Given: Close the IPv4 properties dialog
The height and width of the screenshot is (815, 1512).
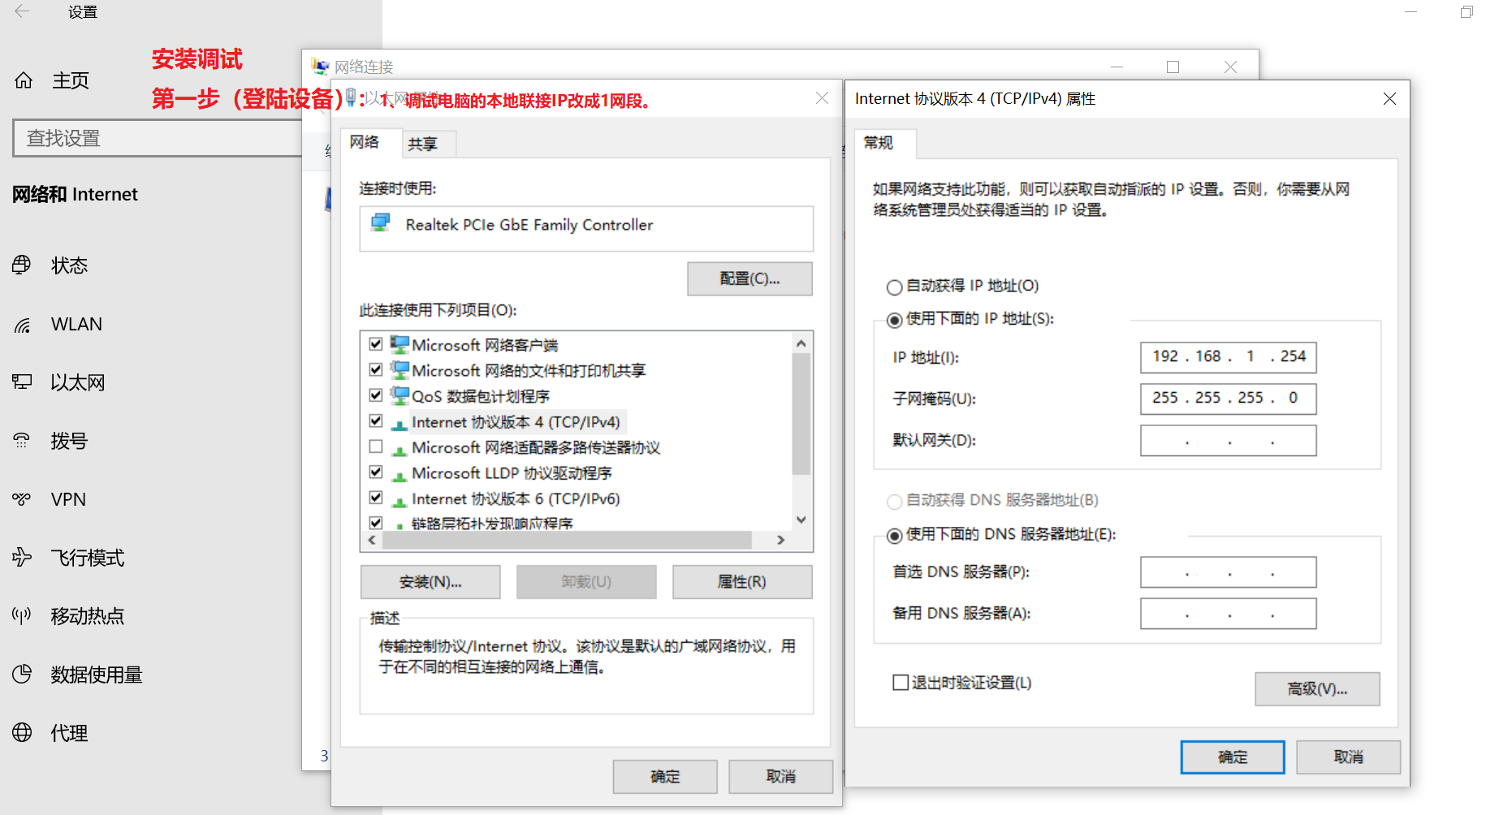Looking at the screenshot, I should click(1389, 99).
